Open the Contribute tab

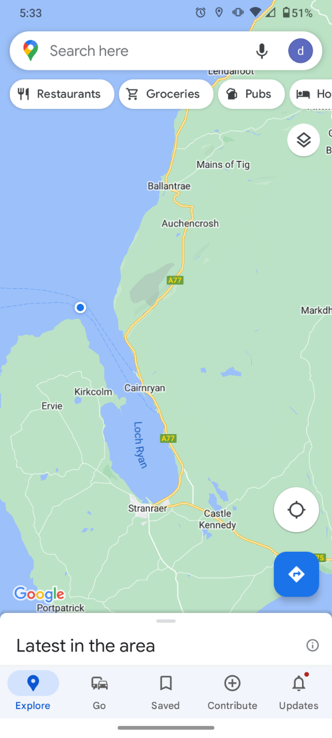(x=232, y=692)
